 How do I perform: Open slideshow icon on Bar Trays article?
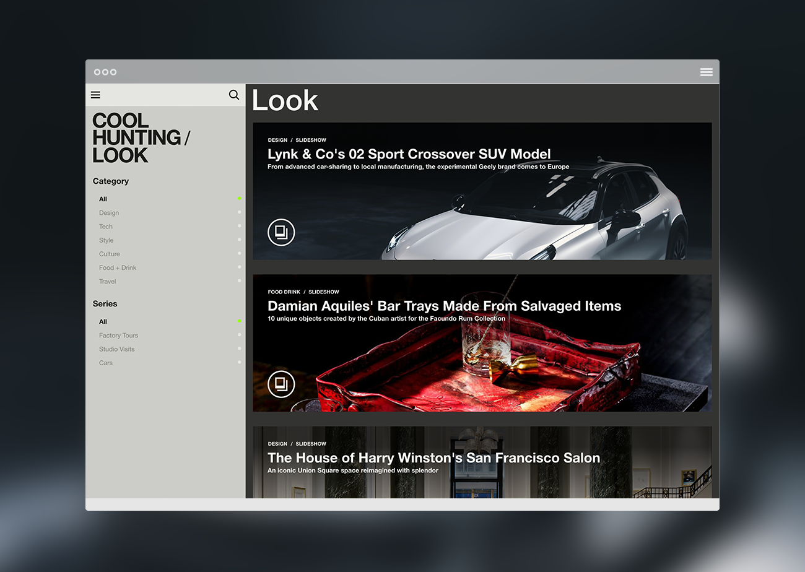pyautogui.click(x=281, y=384)
